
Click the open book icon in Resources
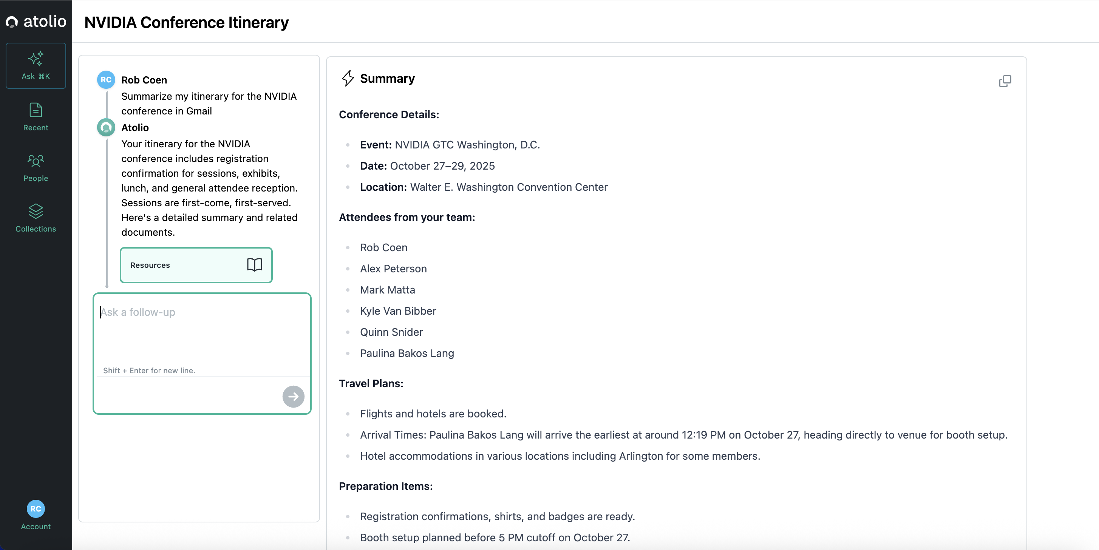click(x=254, y=264)
